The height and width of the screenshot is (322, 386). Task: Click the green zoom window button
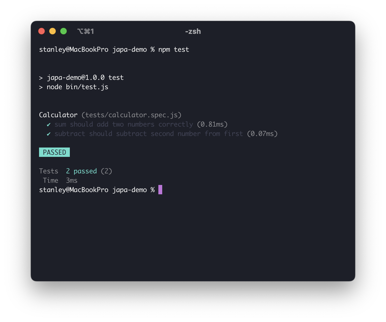tap(64, 31)
